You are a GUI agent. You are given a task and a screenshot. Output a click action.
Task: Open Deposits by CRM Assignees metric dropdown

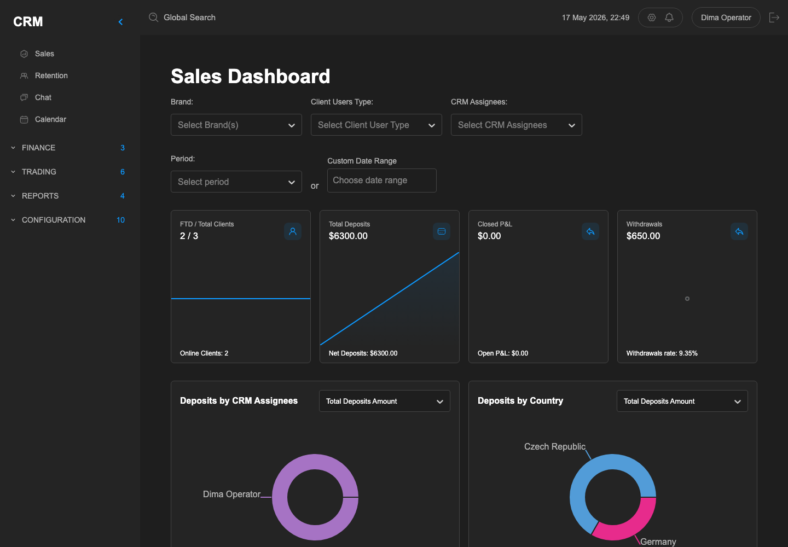385,401
